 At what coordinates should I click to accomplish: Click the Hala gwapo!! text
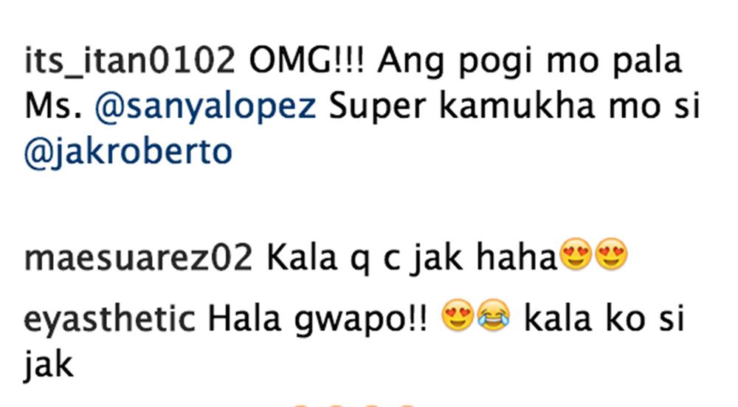pos(318,319)
